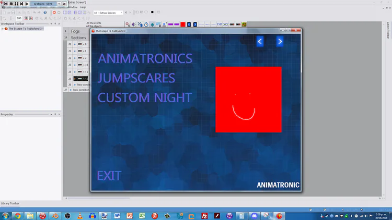Click the Storyboard controls icon
The width and height of the screenshot is (392, 220).
[x=140, y=24]
